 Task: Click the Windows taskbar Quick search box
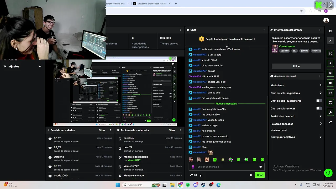[142, 185]
